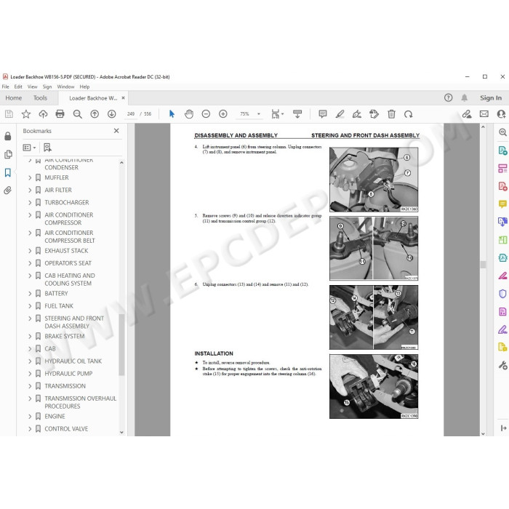Expand the FUEL TANK bookmark
The width and height of the screenshot is (509, 509).
[x=30, y=306]
